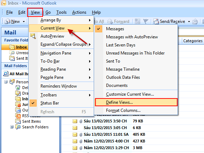Toggle the Status Bar checkmark

point(33,103)
